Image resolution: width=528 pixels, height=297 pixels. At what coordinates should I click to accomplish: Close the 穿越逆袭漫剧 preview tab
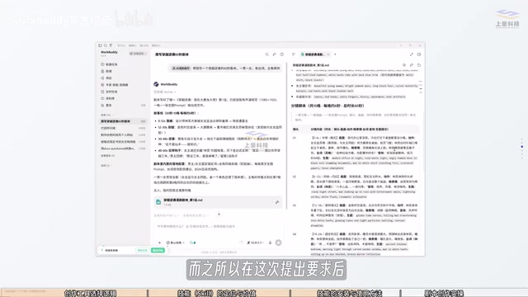pyautogui.click(x=328, y=54)
